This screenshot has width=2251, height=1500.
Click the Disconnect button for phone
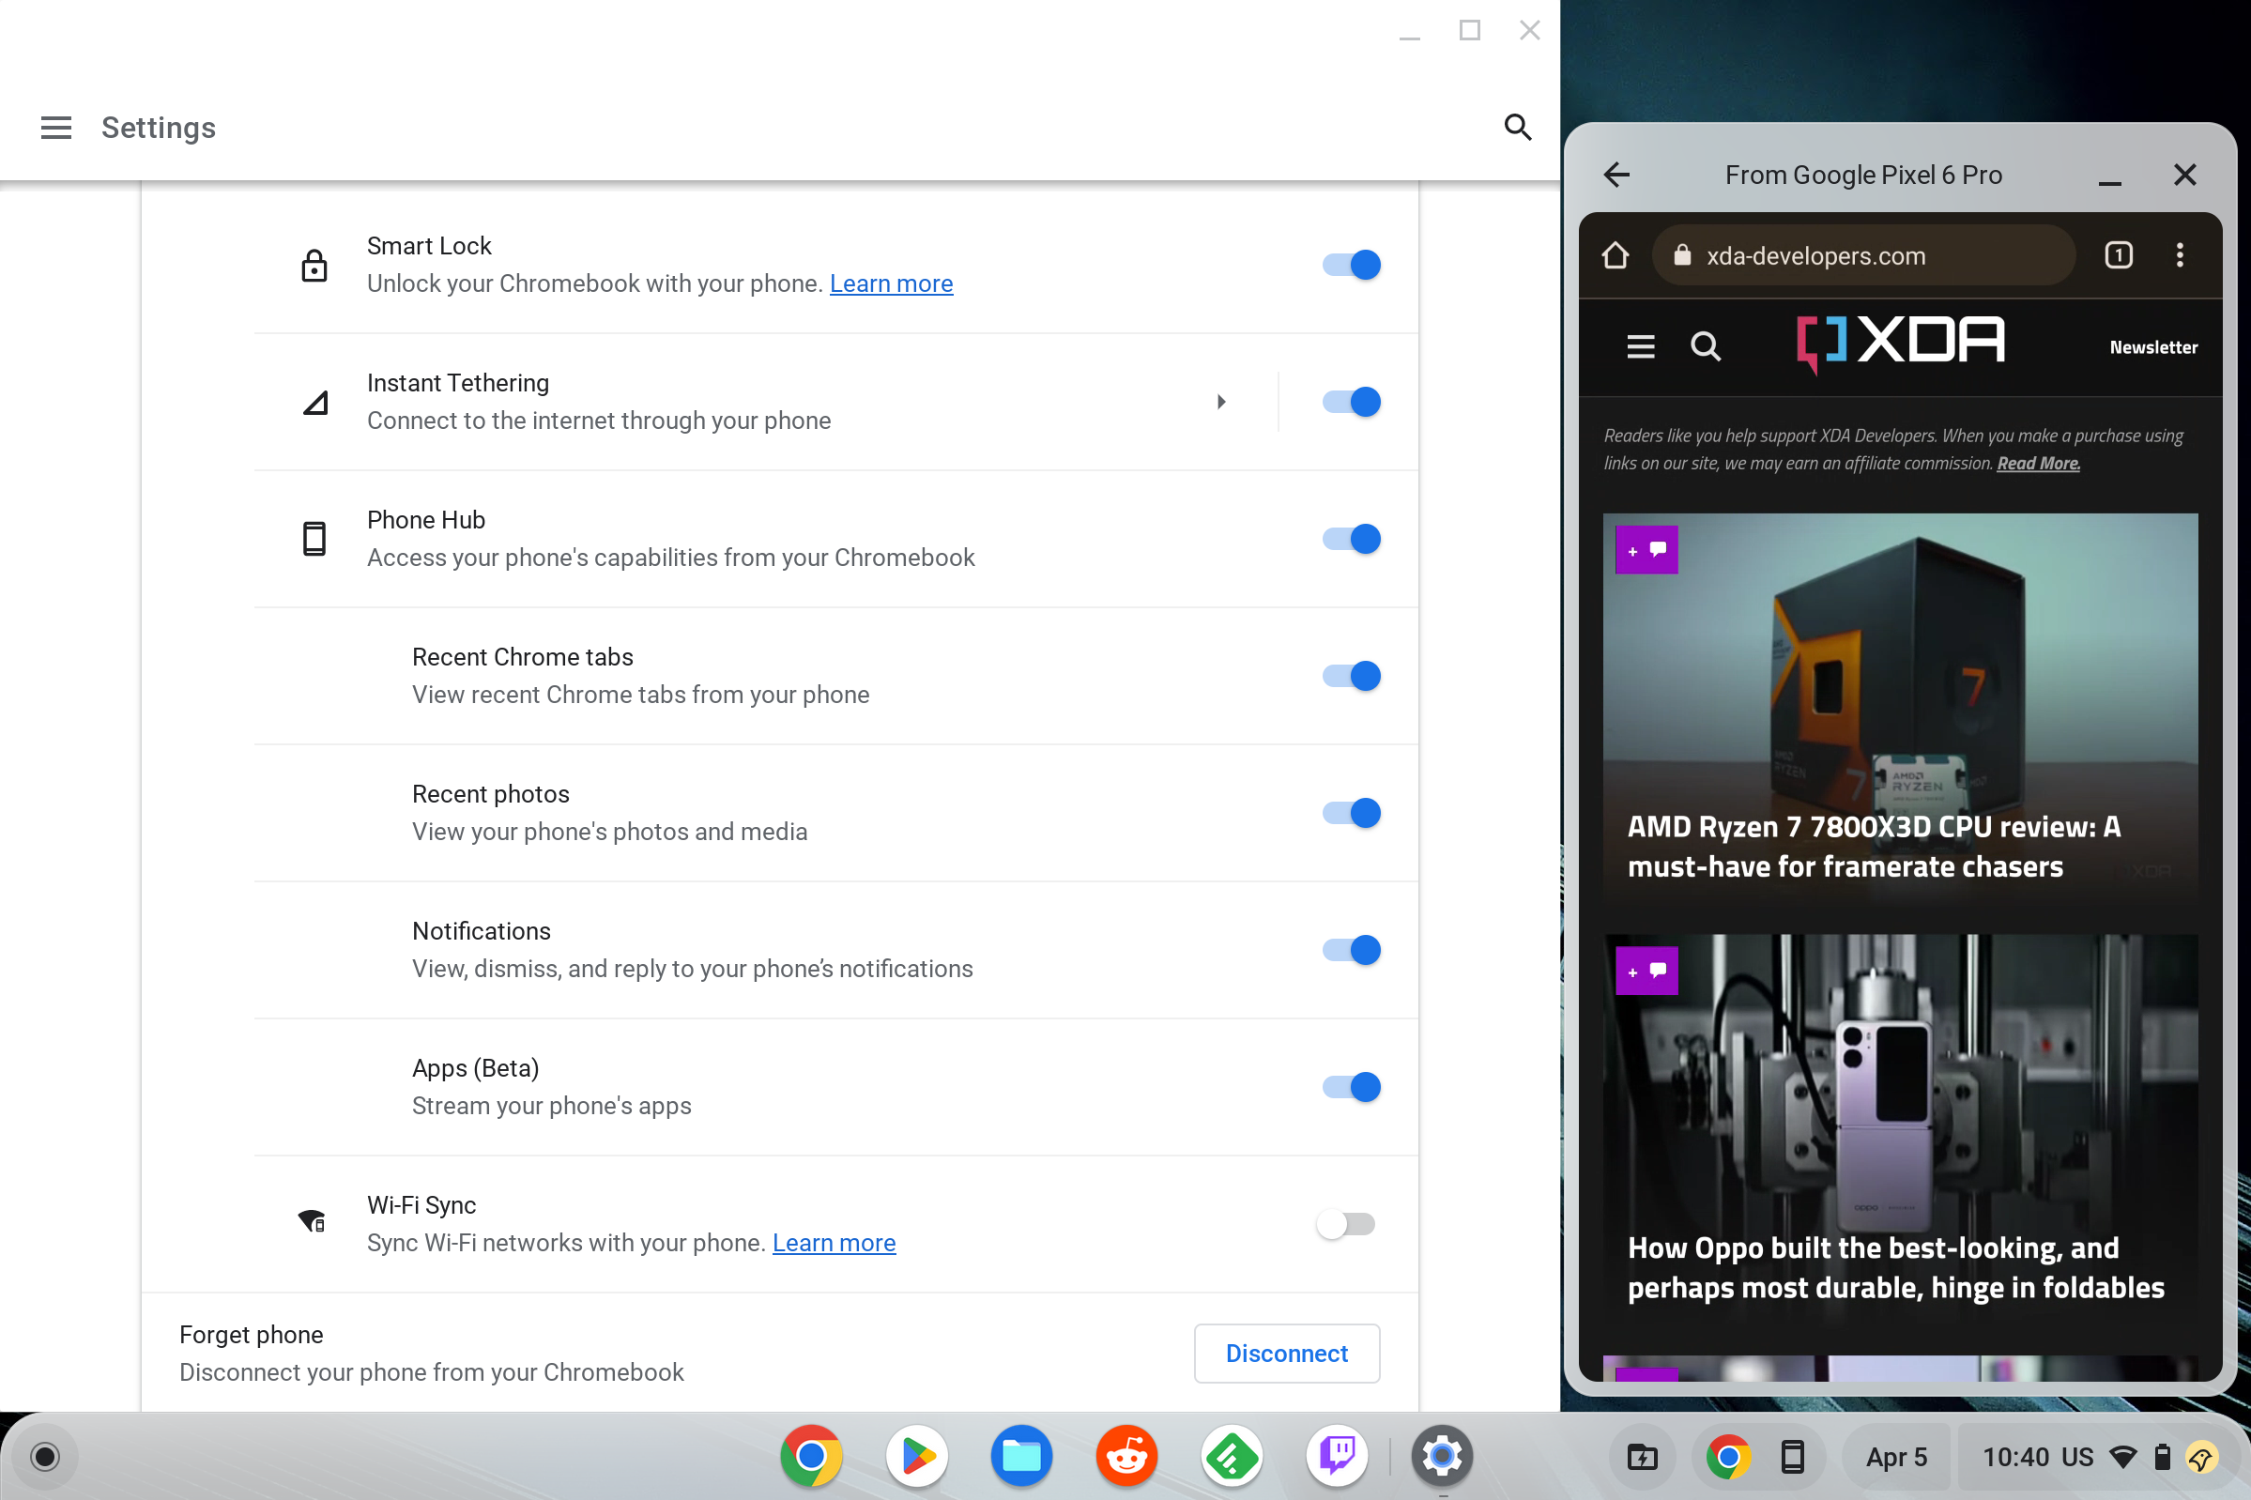tap(1287, 1353)
